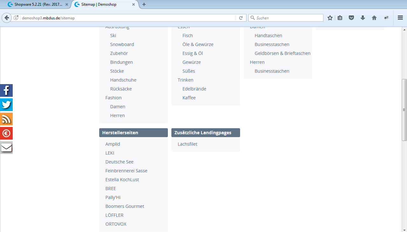The width and height of the screenshot is (407, 232).
Task: Bookmark this page with the star
Action: tap(330, 18)
